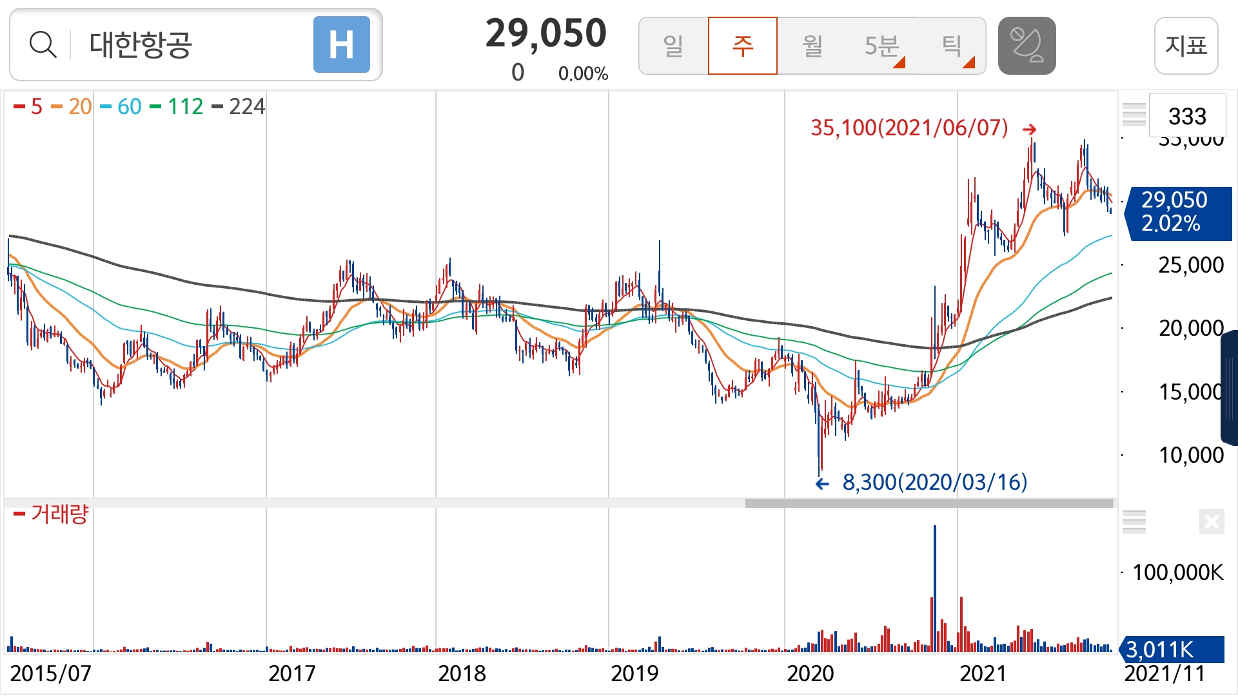Click the 333 candle count field

point(1187,116)
